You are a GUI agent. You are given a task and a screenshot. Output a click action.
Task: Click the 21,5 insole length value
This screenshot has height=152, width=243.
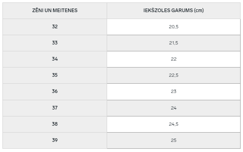(x=174, y=43)
